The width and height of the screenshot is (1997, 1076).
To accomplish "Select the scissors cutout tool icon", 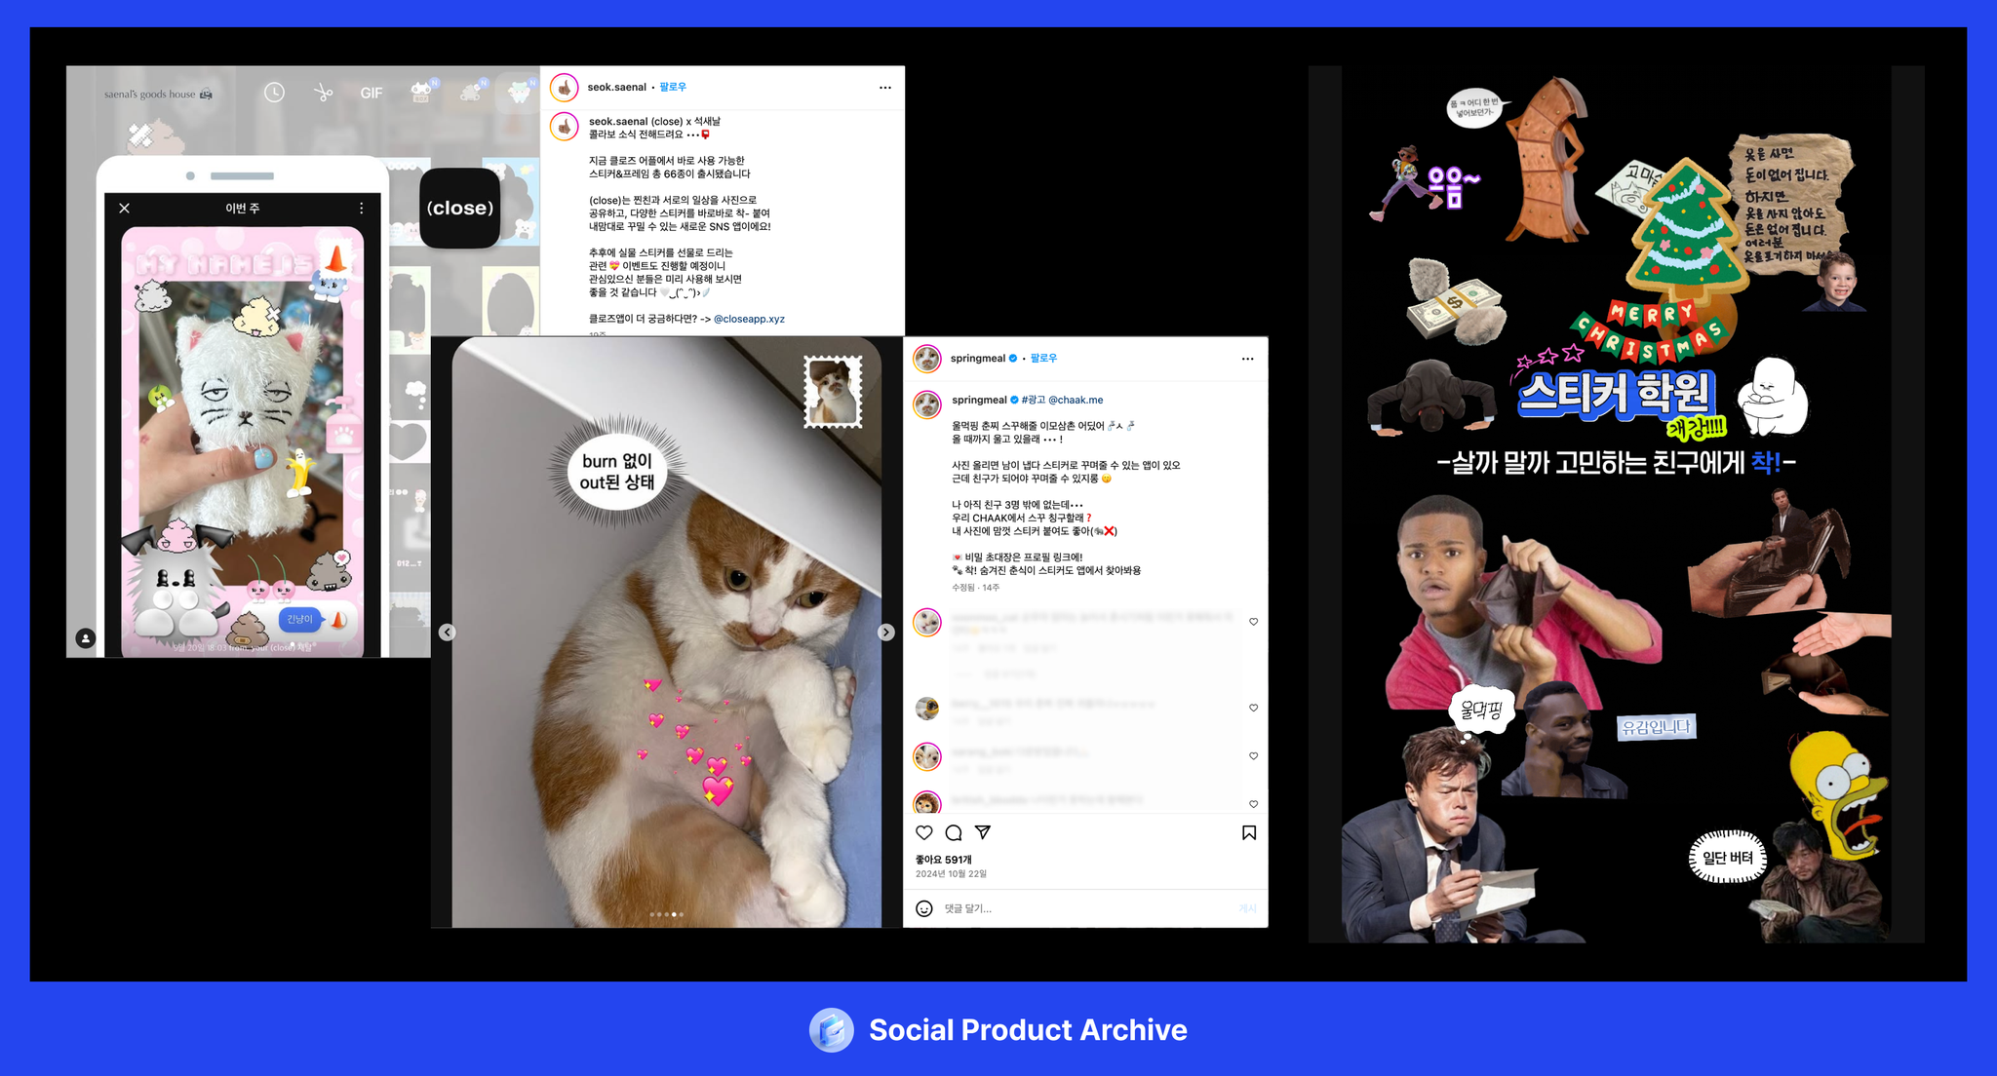I will 323,93.
